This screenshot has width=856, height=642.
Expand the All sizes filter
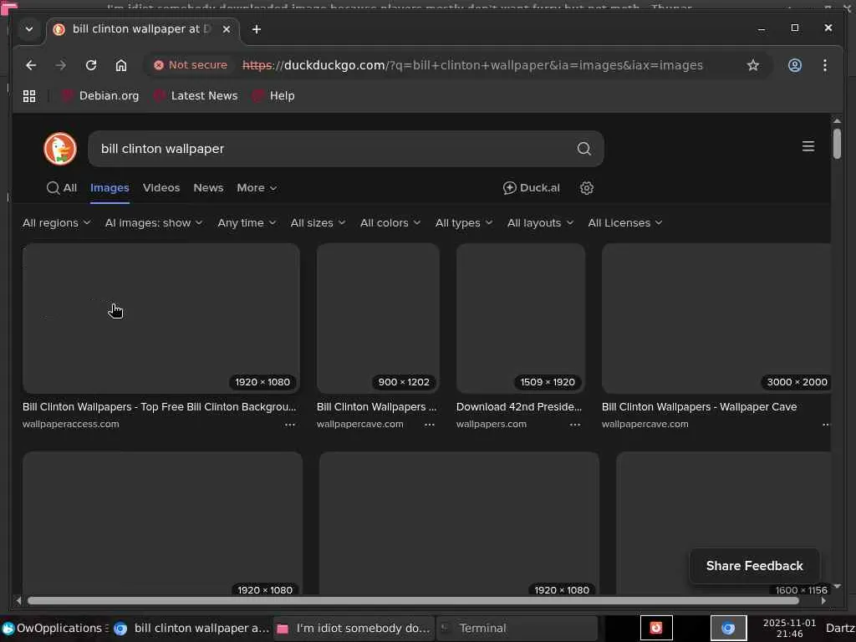pyautogui.click(x=318, y=222)
